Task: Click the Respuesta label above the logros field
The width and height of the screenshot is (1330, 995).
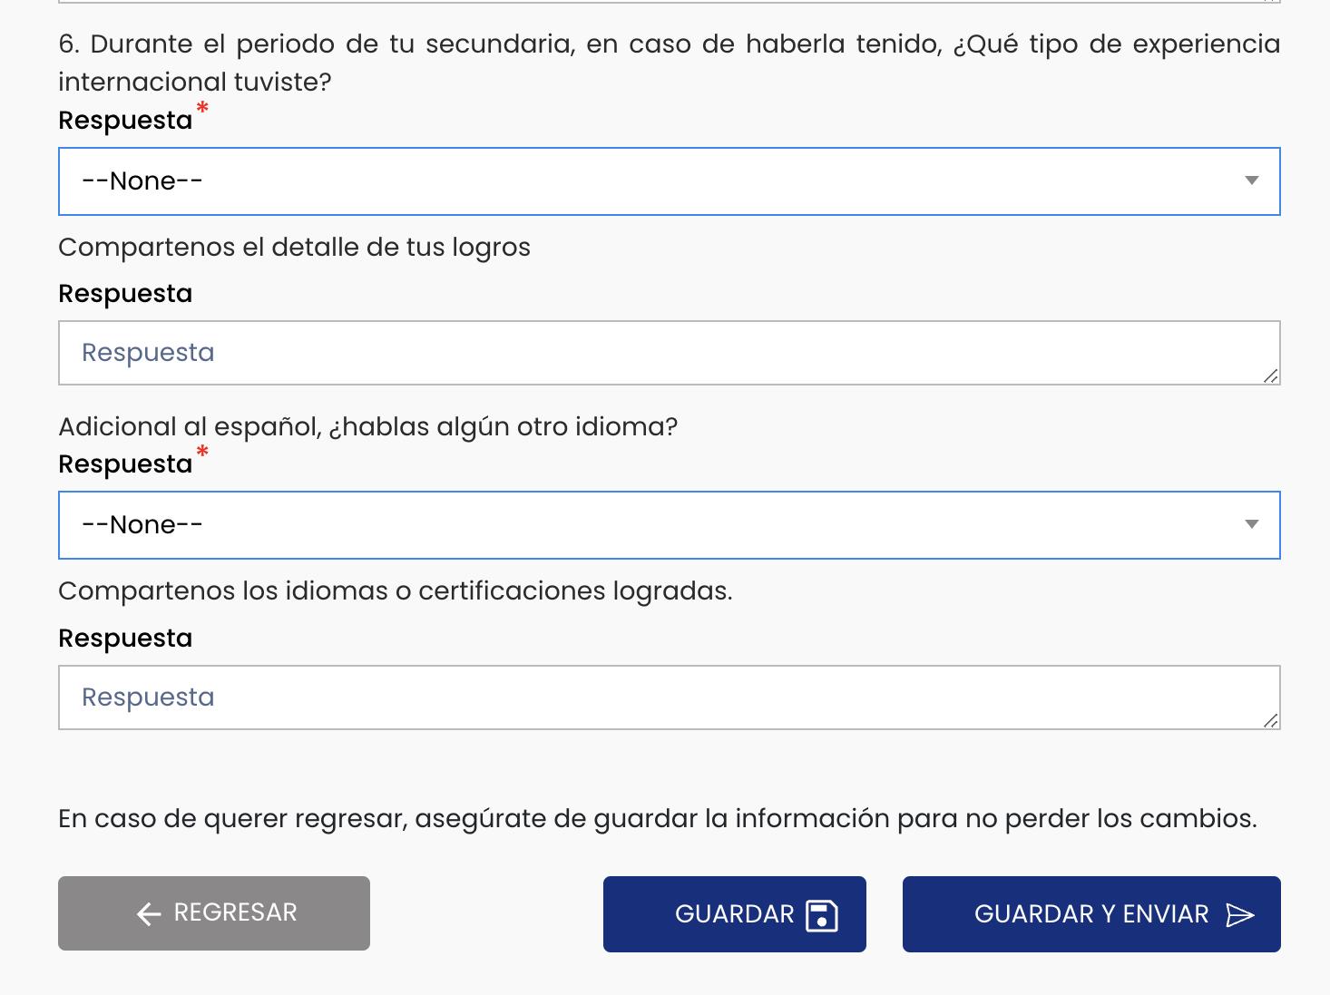Action: click(x=125, y=294)
